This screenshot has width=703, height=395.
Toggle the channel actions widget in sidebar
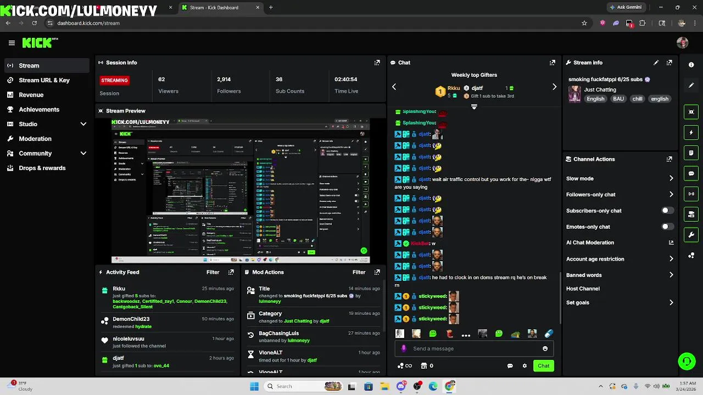click(691, 214)
